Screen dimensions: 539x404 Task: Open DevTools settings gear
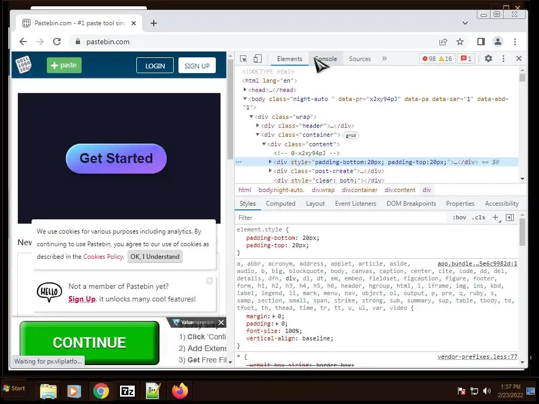click(x=488, y=58)
